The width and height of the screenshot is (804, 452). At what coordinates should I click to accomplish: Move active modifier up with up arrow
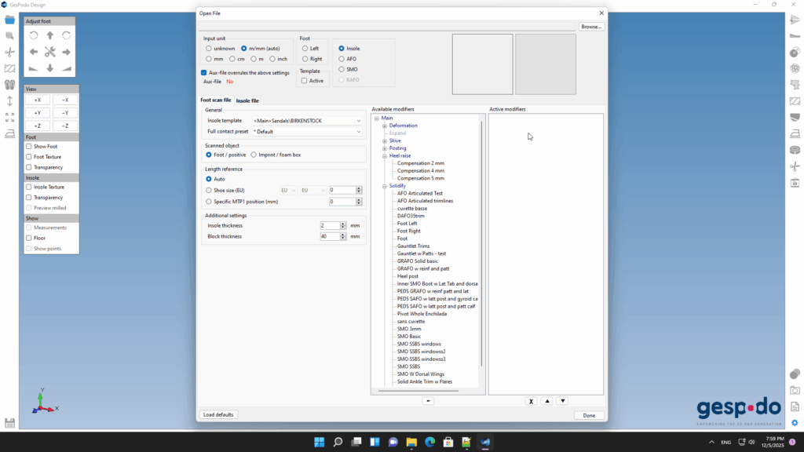[x=547, y=401]
